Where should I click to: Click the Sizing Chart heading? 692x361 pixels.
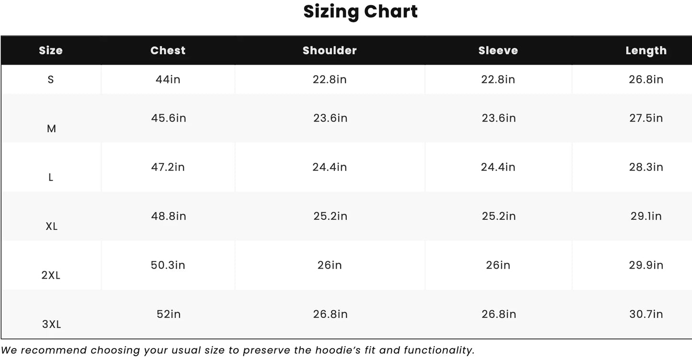click(360, 12)
